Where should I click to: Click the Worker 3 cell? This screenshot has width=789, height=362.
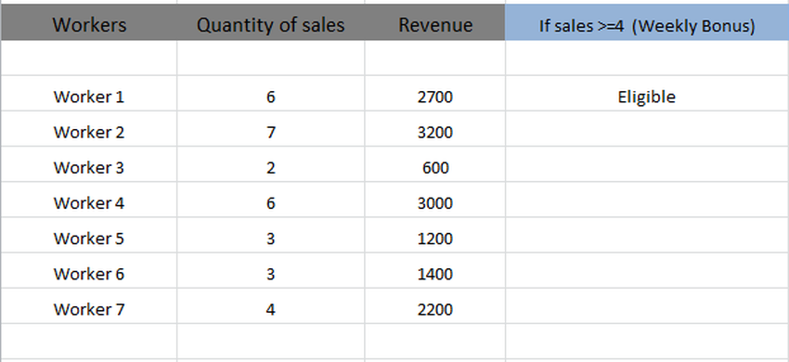coord(89,164)
